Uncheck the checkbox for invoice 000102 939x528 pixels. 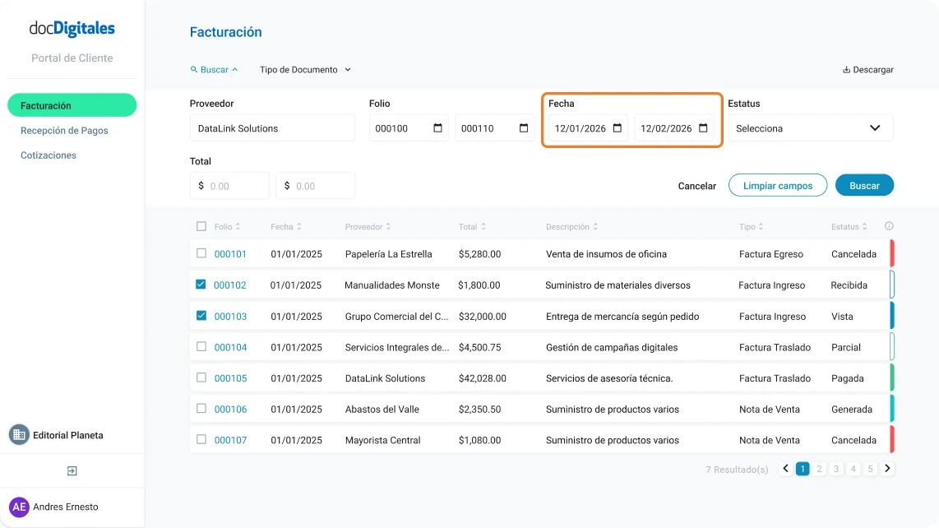201,285
